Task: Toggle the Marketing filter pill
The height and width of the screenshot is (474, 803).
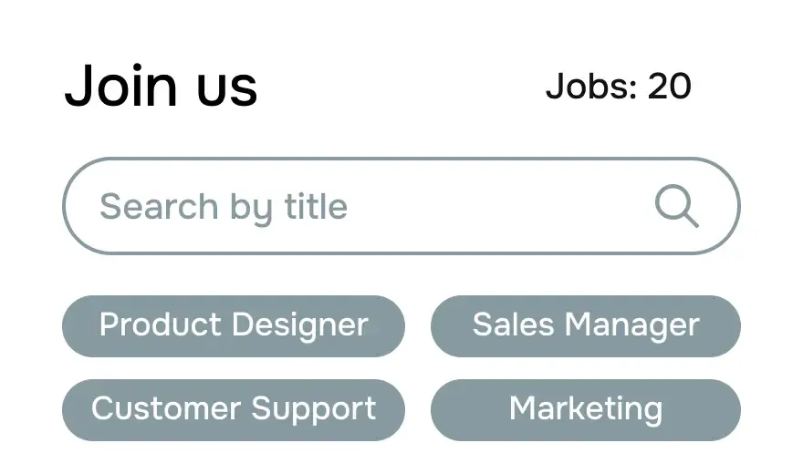Action: pyautogui.click(x=585, y=409)
